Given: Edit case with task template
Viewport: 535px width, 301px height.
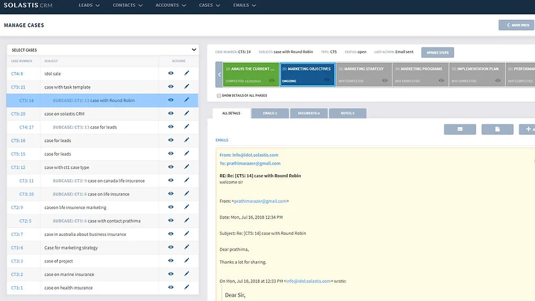Looking at the screenshot, I should coord(187,86).
